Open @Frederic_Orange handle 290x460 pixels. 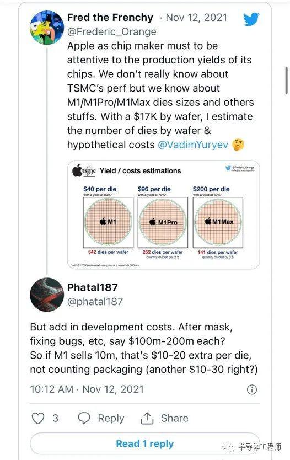pos(112,31)
